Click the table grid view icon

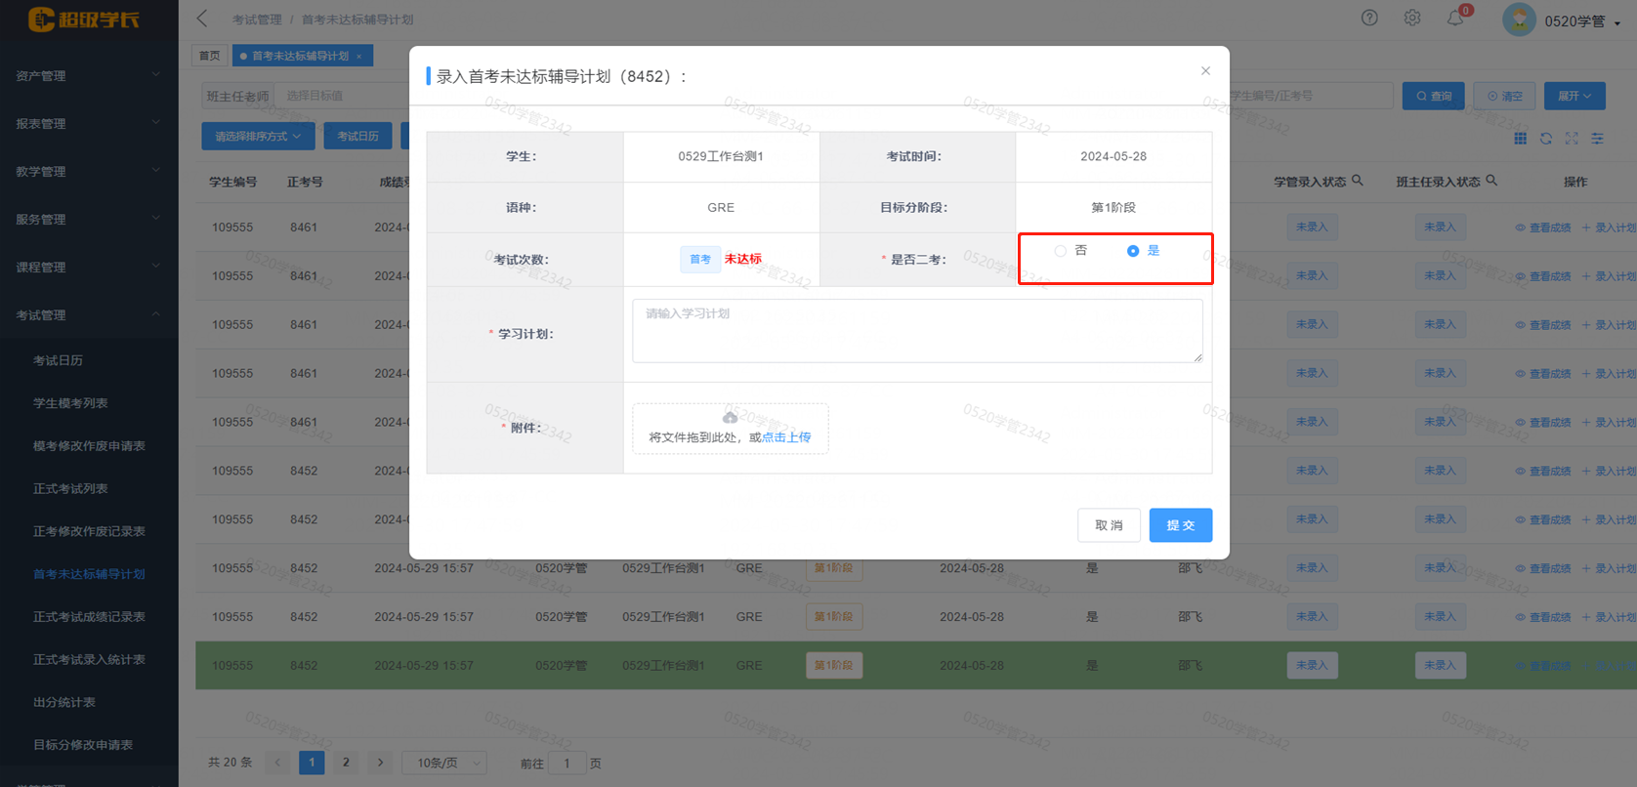pyautogui.click(x=1521, y=139)
